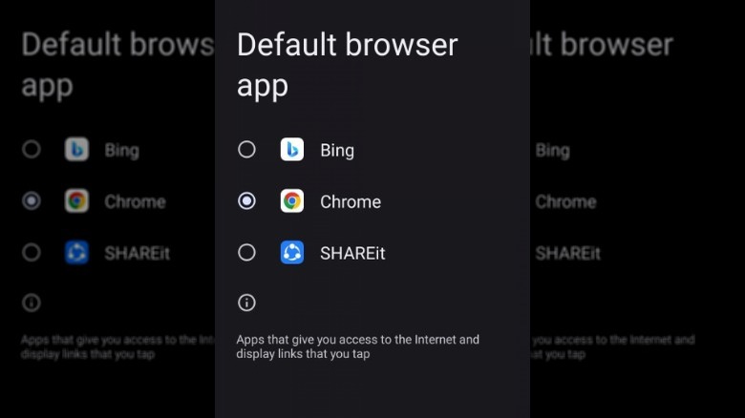Click the Chrome app icon in center panel
745x418 pixels.
(x=292, y=201)
